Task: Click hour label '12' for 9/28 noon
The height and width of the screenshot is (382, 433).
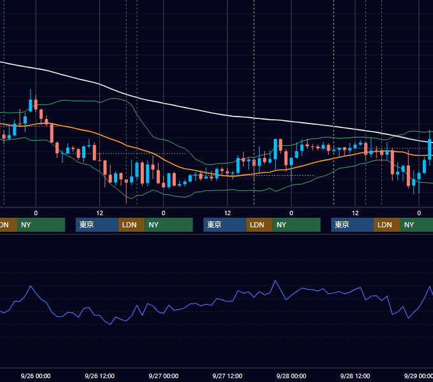Action: coord(355,213)
